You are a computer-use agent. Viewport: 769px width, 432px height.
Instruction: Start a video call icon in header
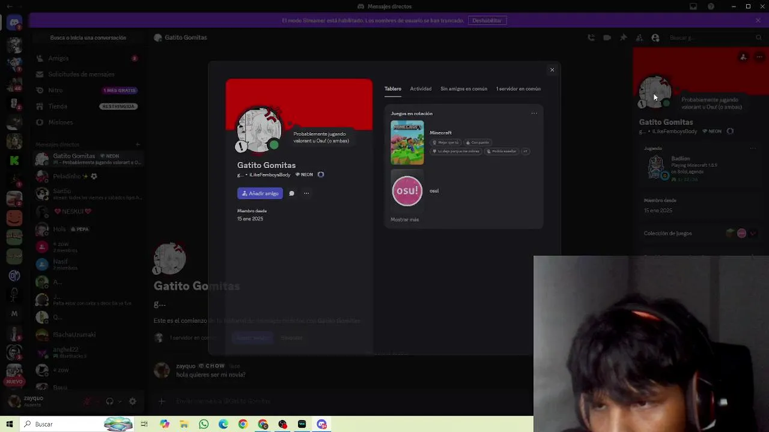pos(607,37)
